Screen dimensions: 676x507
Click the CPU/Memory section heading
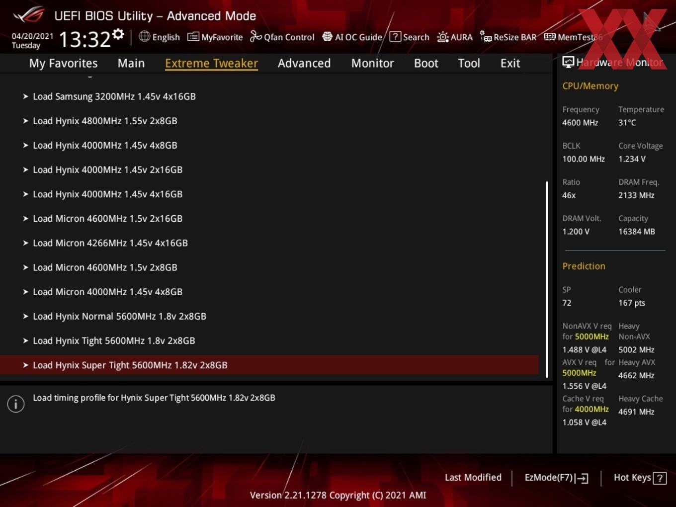coord(590,85)
